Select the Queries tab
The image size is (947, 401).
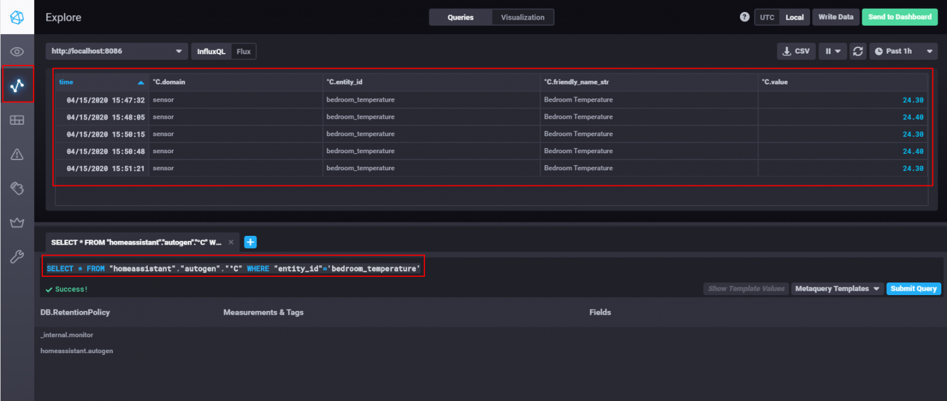(x=460, y=17)
